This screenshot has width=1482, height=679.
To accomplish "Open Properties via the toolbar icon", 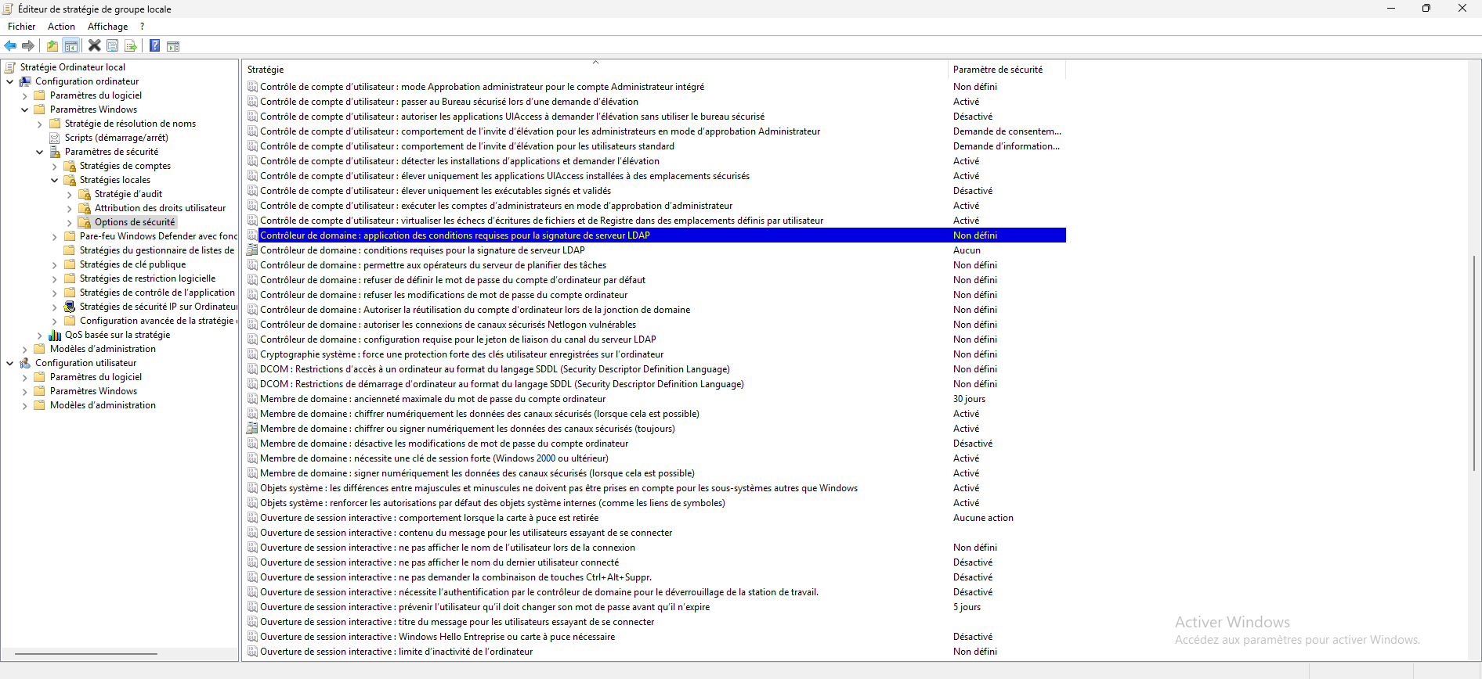I will pyautogui.click(x=113, y=46).
